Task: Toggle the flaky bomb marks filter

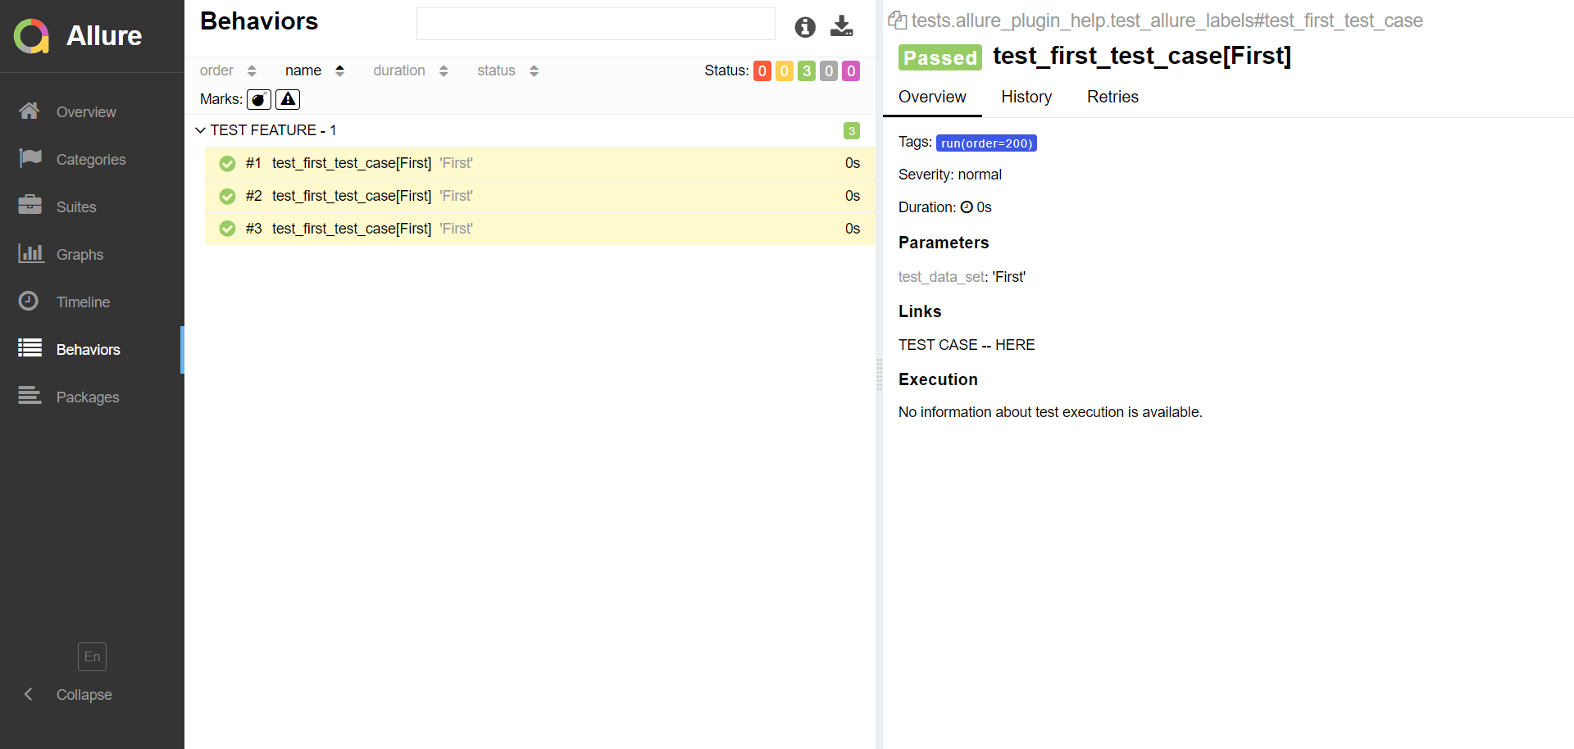Action: click(258, 99)
